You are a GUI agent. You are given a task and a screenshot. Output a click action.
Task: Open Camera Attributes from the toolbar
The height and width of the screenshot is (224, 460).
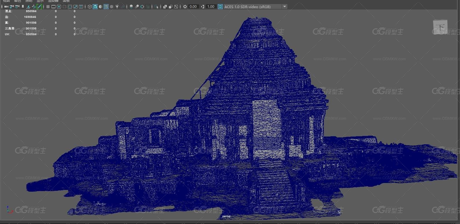(x=17, y=7)
